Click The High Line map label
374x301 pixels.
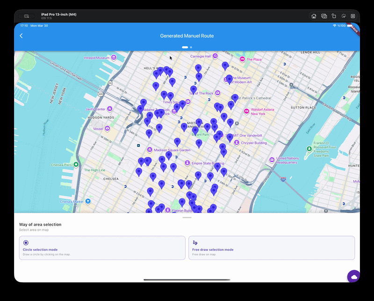coord(95,170)
